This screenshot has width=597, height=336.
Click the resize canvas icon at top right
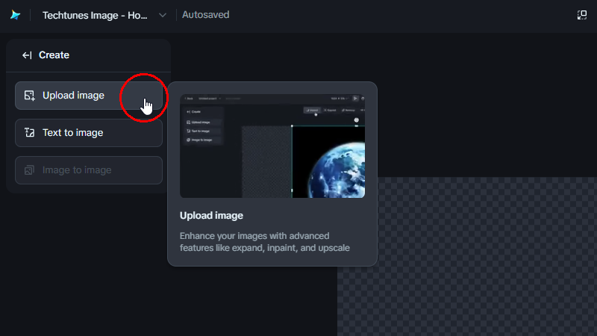point(582,15)
